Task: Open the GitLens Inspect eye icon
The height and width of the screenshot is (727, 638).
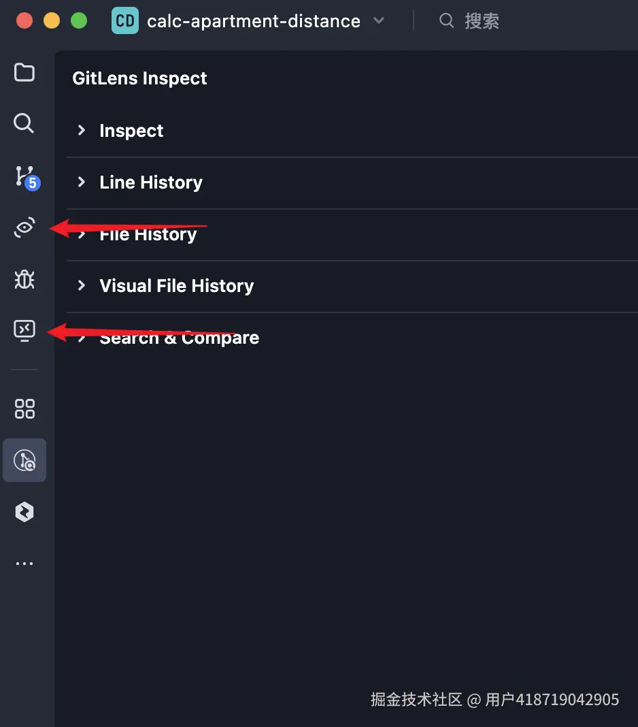Action: (x=24, y=228)
